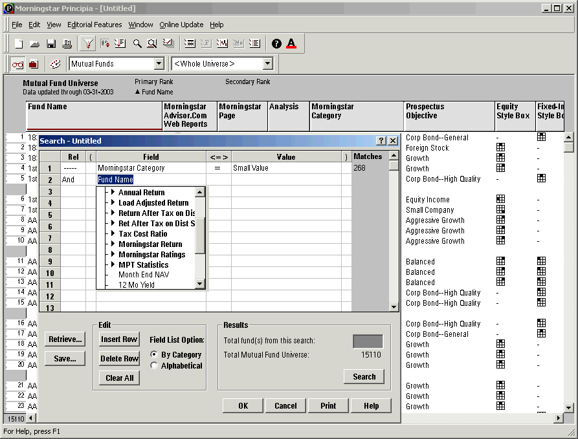Open the Whole Universe dropdown
Screen dimensions: 578x439
pos(268,64)
